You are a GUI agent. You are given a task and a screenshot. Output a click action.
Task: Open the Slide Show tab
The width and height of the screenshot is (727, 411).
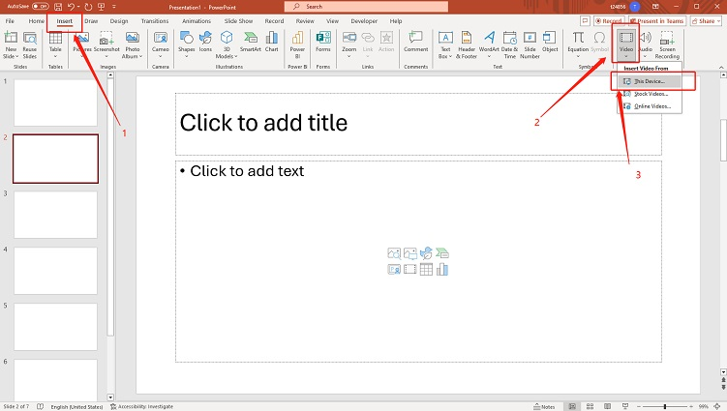(x=238, y=21)
